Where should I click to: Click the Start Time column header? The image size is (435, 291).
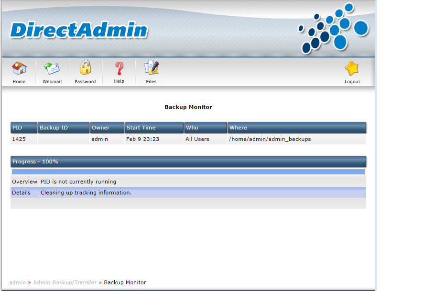154,128
